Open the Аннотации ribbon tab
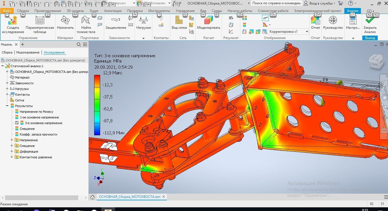The image size is (388, 211). (113, 11)
